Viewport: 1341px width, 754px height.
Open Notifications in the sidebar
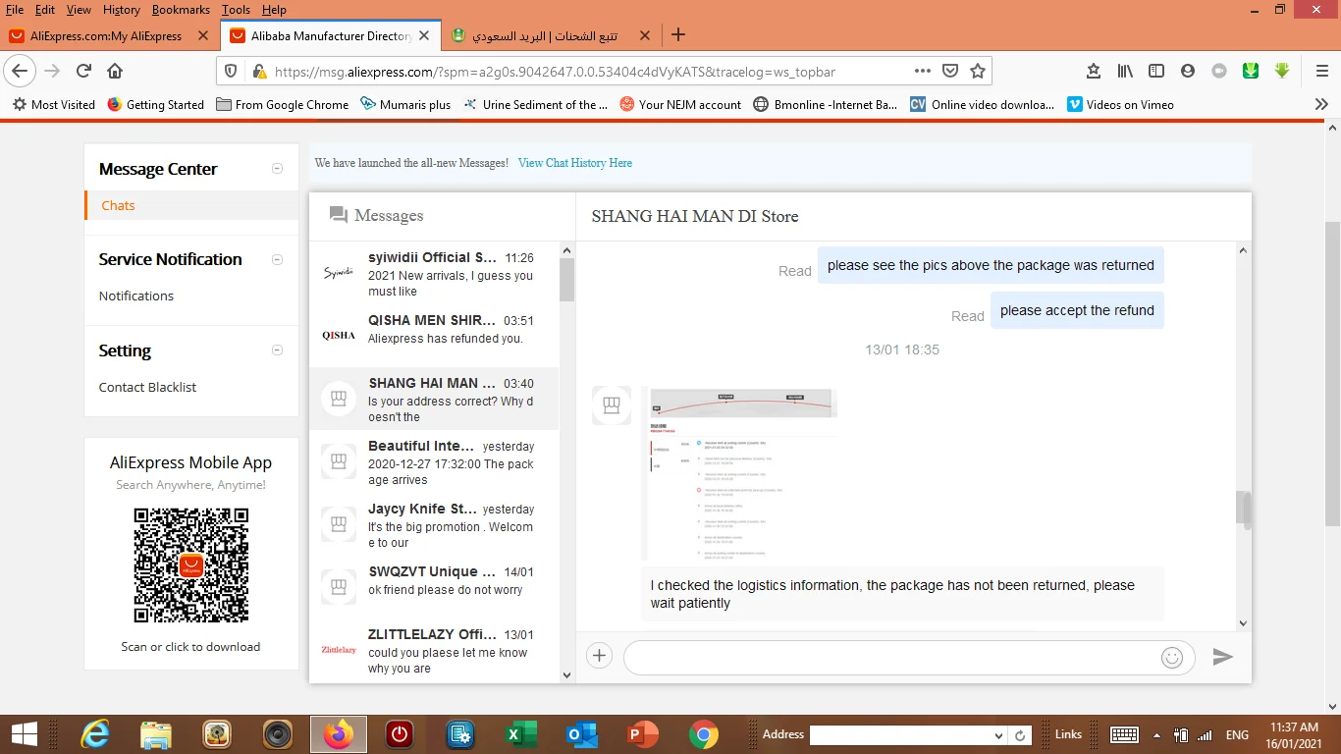[x=136, y=296]
